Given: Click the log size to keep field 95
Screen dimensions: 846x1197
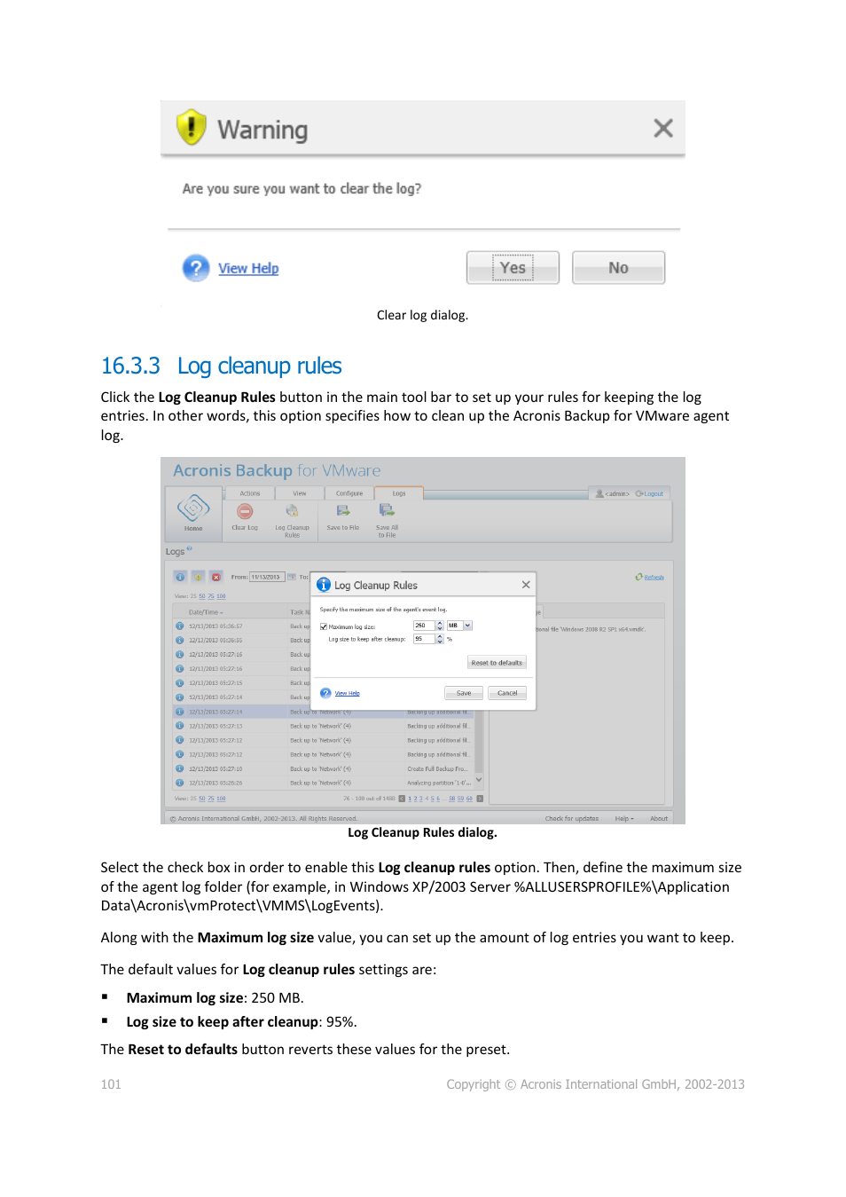Looking at the screenshot, I should tap(424, 639).
